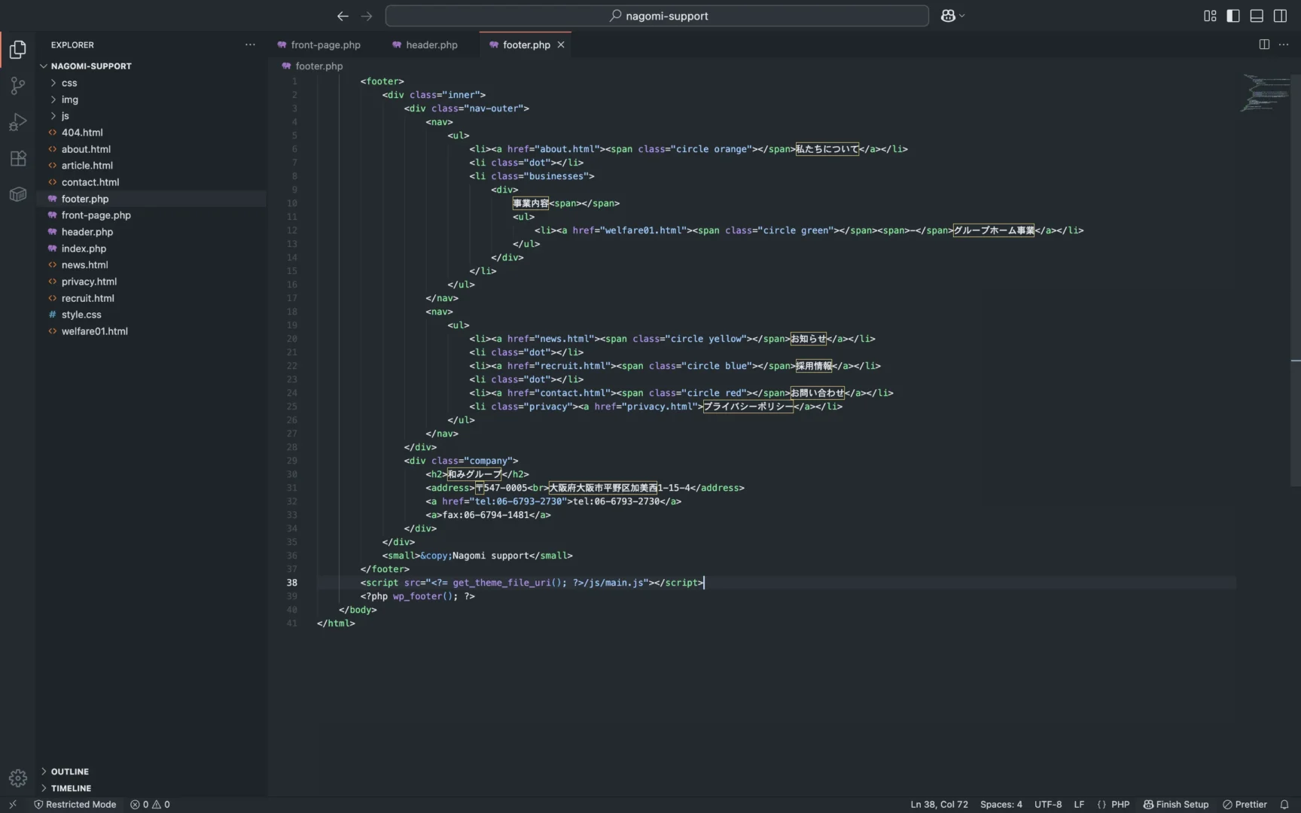Open the Manage gear menu
Viewport: 1301px width, 813px height.
point(17,778)
